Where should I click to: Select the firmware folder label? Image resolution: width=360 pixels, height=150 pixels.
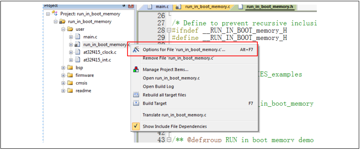pyautogui.click(x=85, y=75)
